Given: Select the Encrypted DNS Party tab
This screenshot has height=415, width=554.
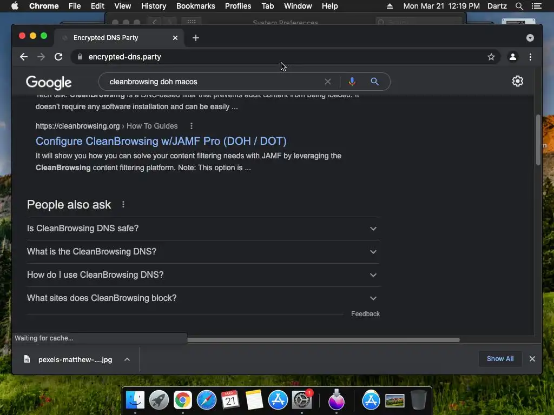Looking at the screenshot, I should 119,38.
